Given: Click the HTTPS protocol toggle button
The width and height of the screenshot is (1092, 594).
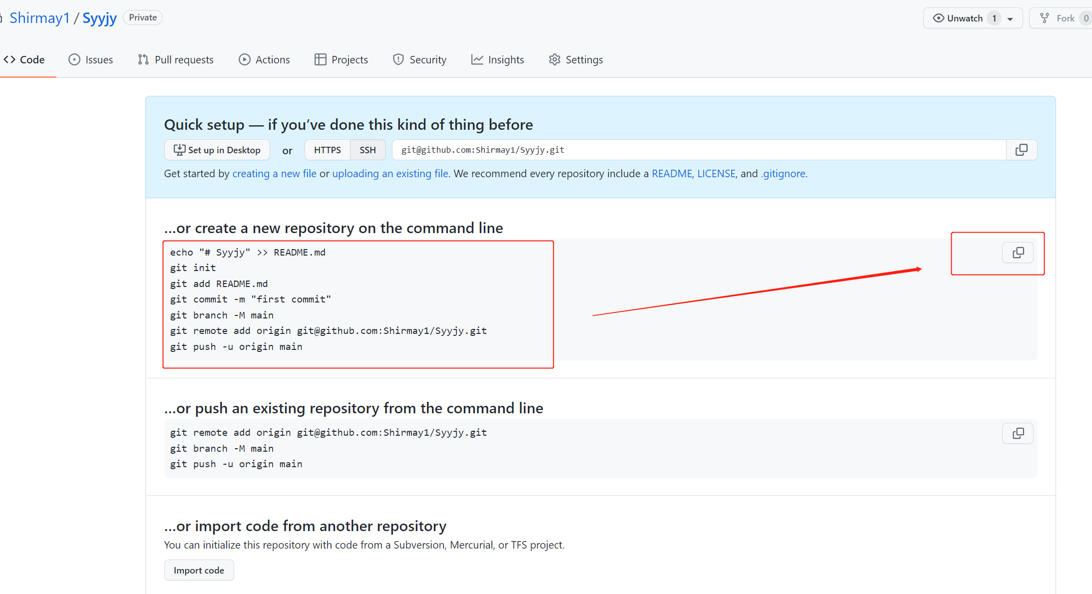Looking at the screenshot, I should coord(327,150).
